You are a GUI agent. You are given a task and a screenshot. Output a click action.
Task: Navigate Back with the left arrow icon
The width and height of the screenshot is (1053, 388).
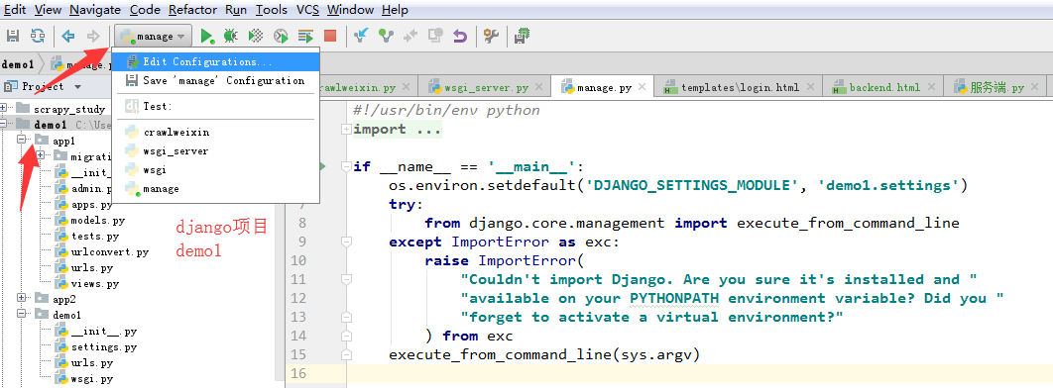(x=67, y=37)
